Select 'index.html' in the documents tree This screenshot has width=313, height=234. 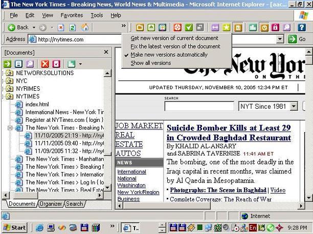pos(37,105)
